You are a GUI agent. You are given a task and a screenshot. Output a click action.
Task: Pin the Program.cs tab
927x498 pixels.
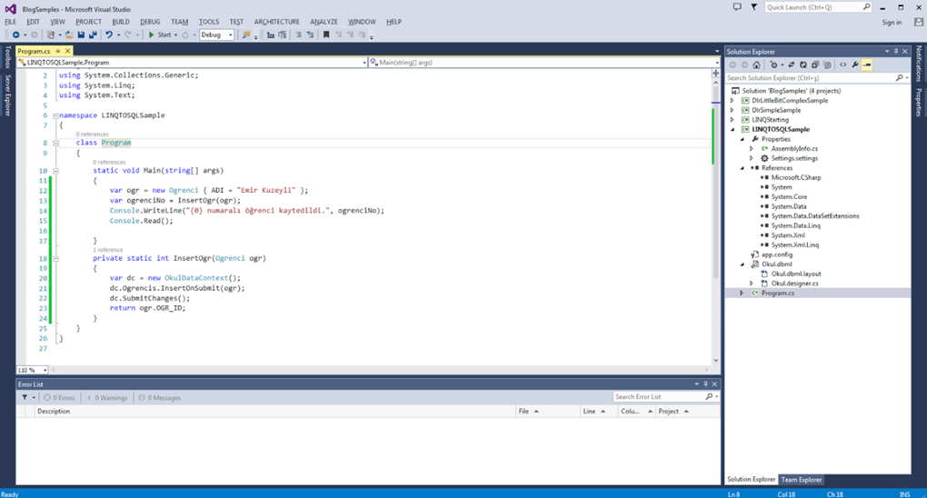58,52
